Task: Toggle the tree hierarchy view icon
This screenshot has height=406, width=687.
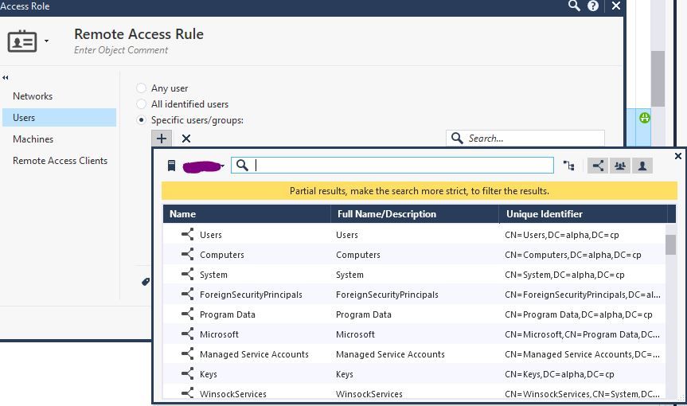Action: pos(568,166)
